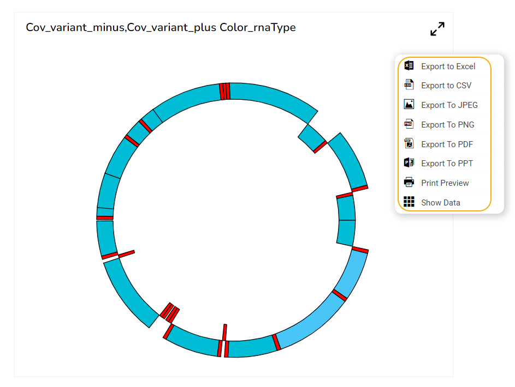Click the PDF file icon
Image resolution: width=515 pixels, height=387 pixels.
[409, 144]
